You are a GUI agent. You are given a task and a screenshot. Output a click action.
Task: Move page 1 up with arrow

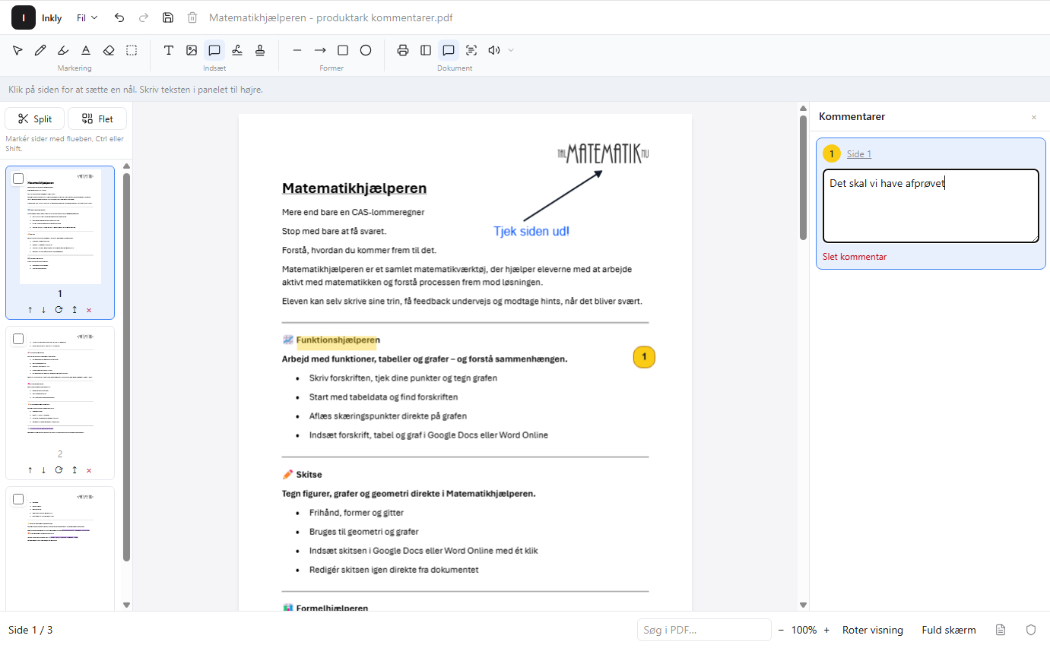pos(30,310)
